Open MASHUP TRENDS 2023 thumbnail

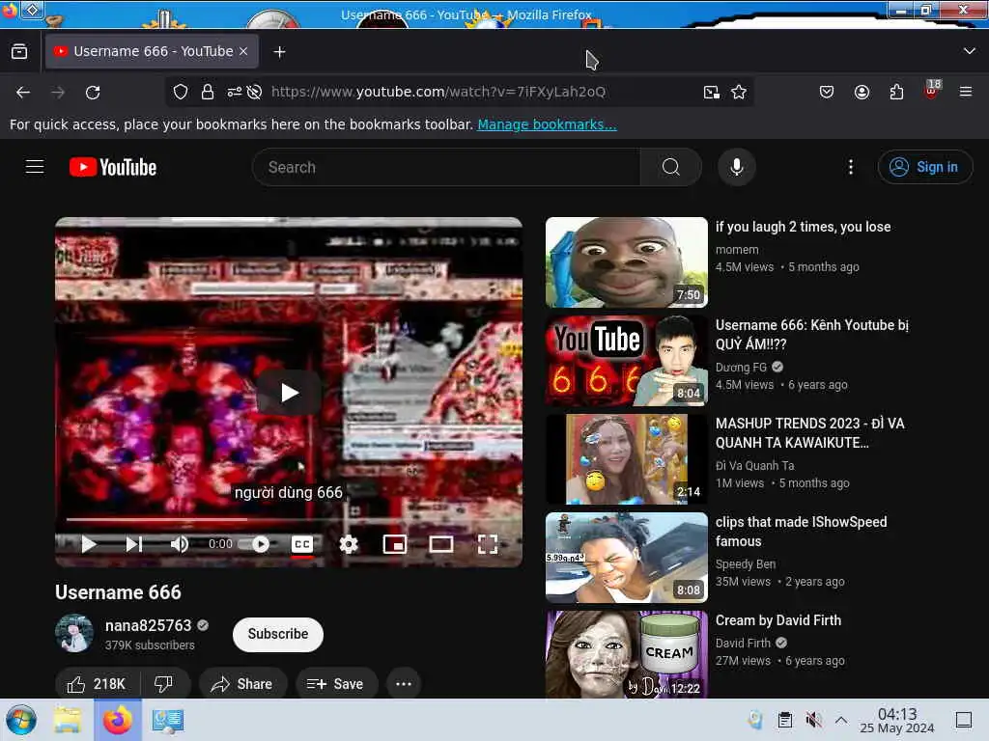626,459
